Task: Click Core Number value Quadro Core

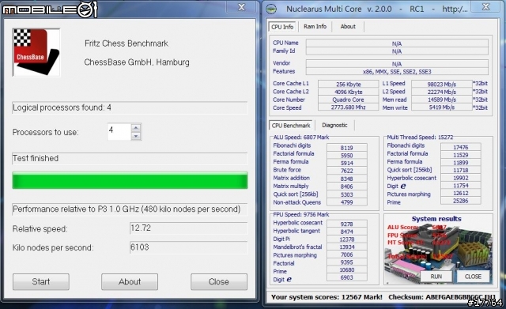Action: pos(348,100)
